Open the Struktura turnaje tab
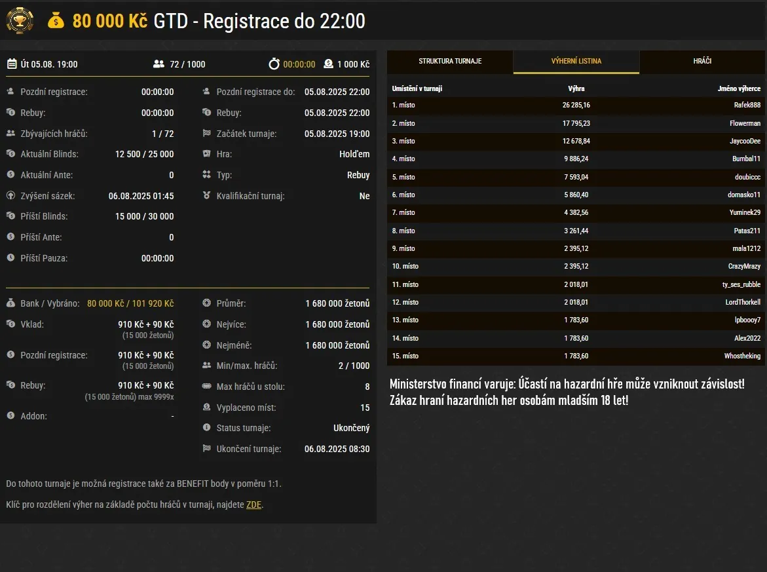This screenshot has height=572, width=767. click(450, 61)
